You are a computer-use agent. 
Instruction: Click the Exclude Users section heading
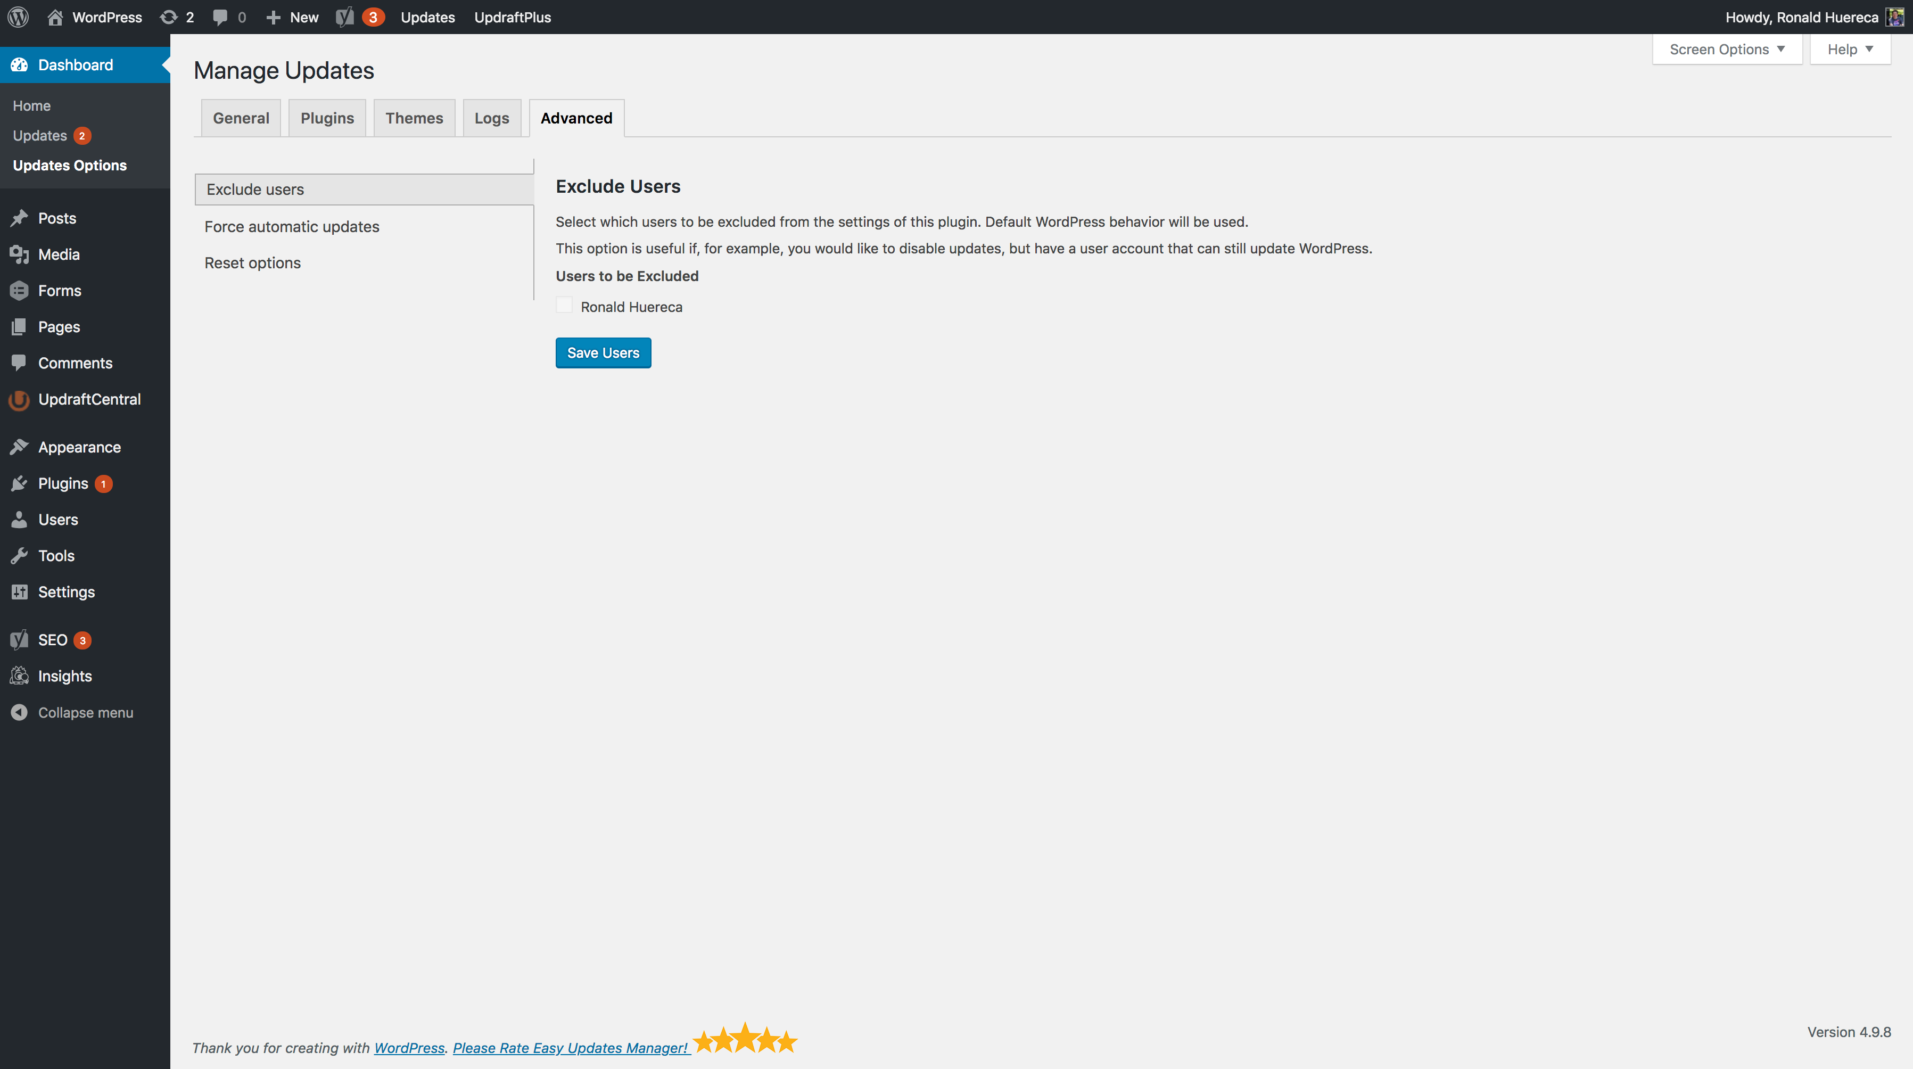tap(618, 186)
